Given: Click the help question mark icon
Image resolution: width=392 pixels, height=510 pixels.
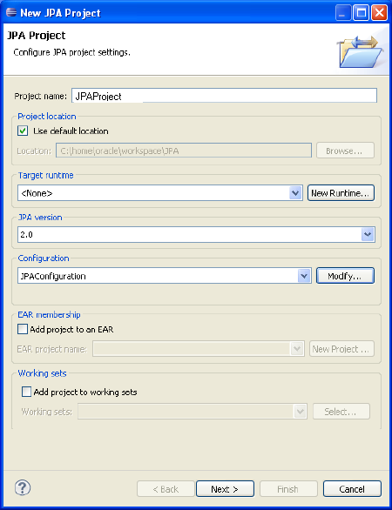Looking at the screenshot, I should (23, 488).
